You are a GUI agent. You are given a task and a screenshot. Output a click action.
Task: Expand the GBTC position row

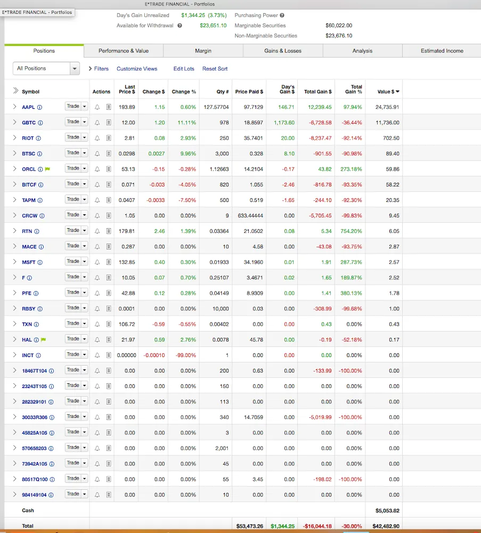coord(14,122)
